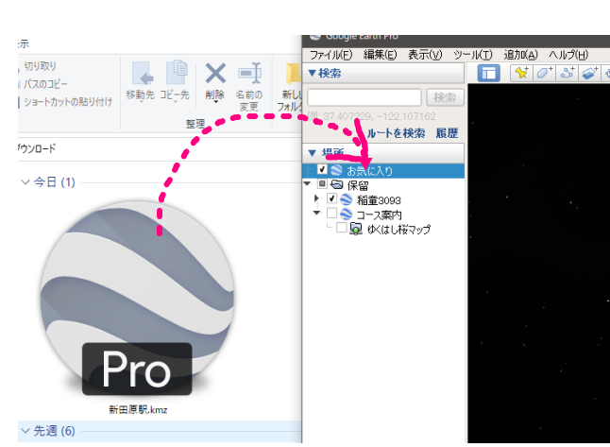Uncheck the お気に入り checkbox
The height and width of the screenshot is (447, 610).
coord(322,169)
